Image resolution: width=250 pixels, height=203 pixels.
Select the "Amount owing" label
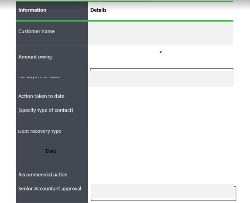tap(35, 57)
